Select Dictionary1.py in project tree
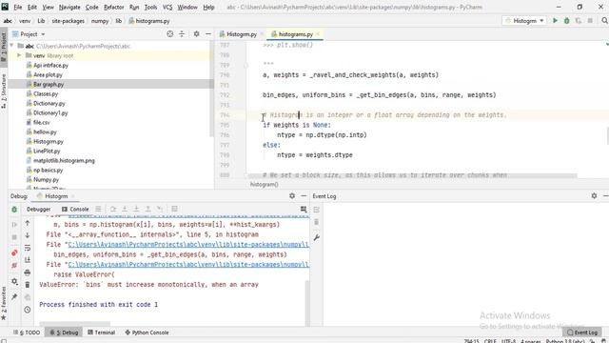 pyautogui.click(x=50, y=112)
